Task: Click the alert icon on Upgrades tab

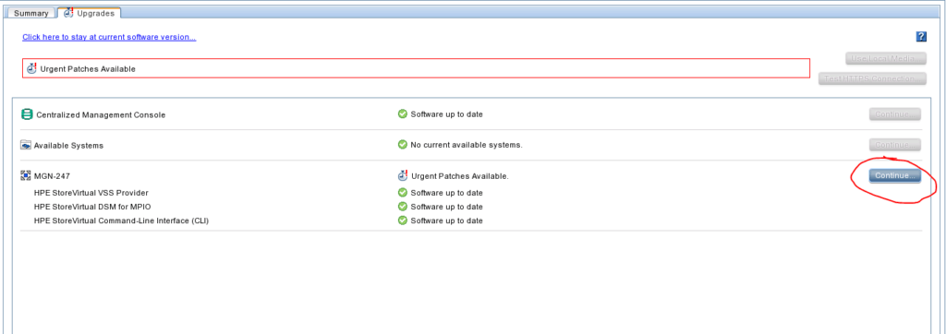Action: (x=68, y=13)
